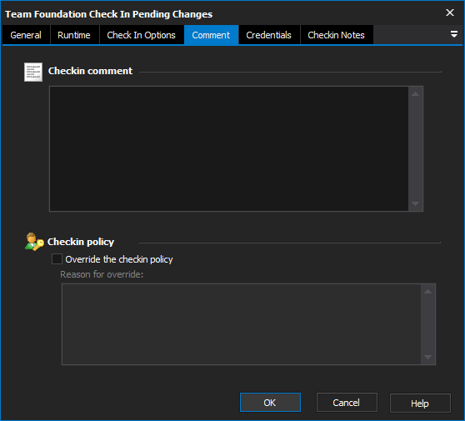This screenshot has height=421, width=465.
Task: Click override reason scroll down arrow
Action: tap(428, 357)
